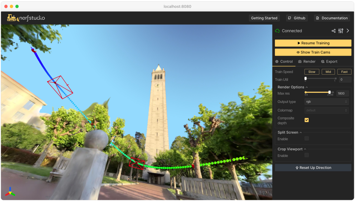Set train speed to Mid
The width and height of the screenshot is (355, 201).
328,72
